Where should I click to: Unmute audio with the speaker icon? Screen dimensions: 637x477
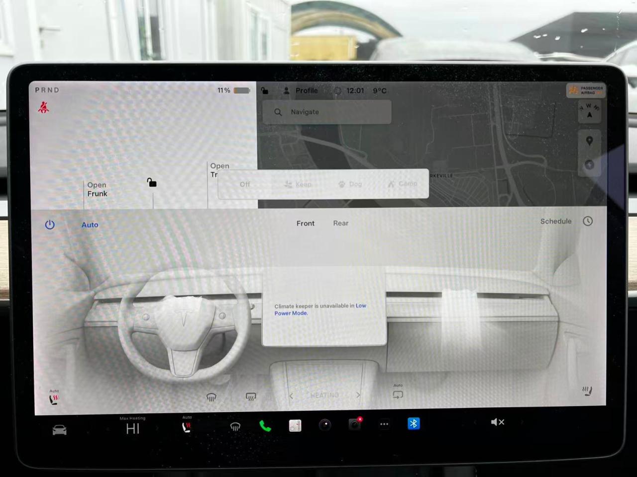tap(497, 422)
